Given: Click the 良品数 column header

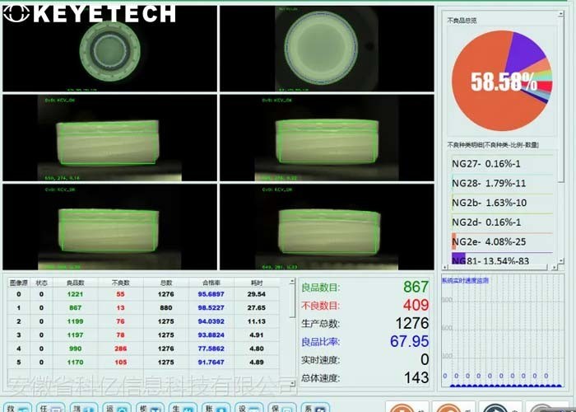Looking at the screenshot, I should click(75, 282).
